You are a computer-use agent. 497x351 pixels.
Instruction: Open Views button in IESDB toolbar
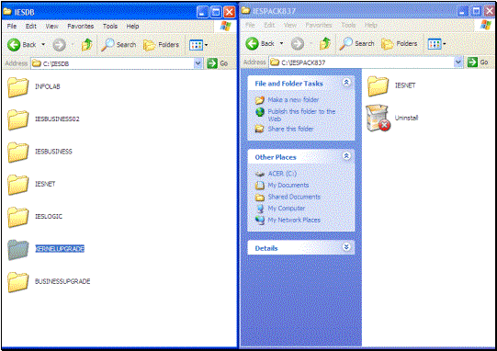coord(196,45)
